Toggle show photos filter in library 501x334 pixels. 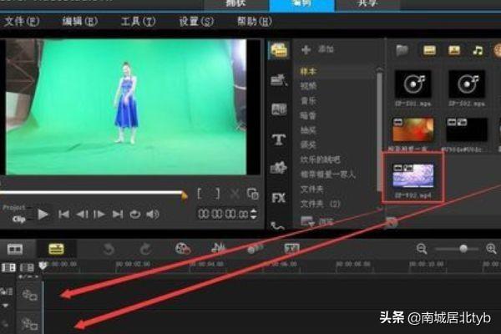click(x=453, y=51)
